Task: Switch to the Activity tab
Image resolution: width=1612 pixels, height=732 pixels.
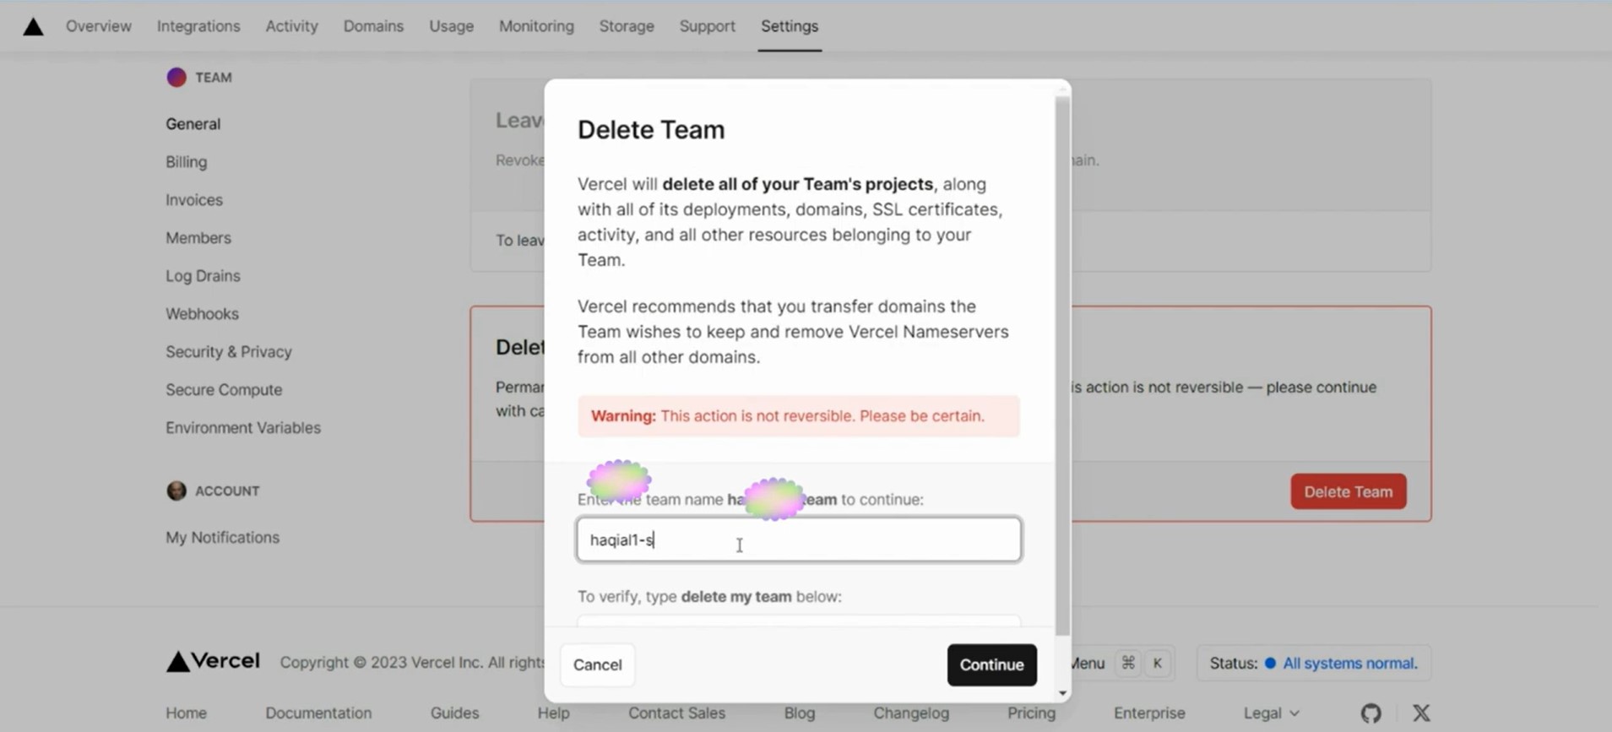Action: point(291,26)
